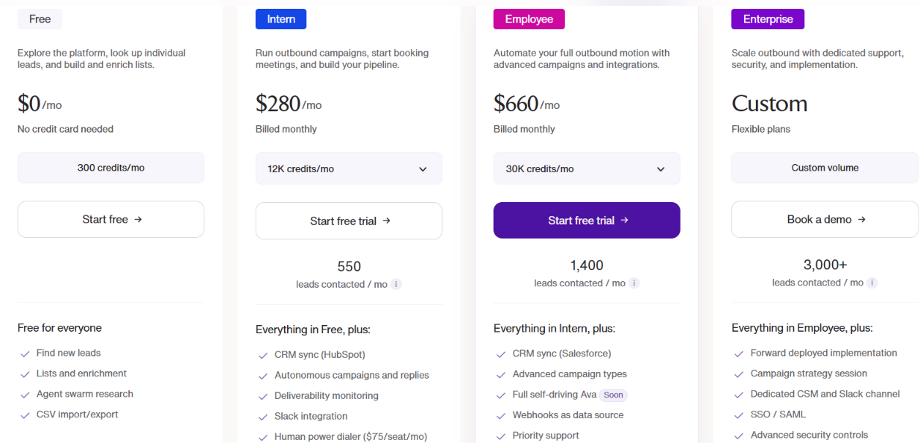
Task: Click info icon beside 550 leads contacted
Action: pyautogui.click(x=396, y=284)
